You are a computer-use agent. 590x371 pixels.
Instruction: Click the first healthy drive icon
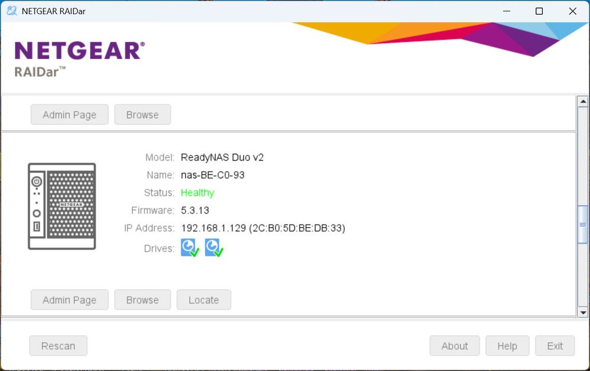190,248
